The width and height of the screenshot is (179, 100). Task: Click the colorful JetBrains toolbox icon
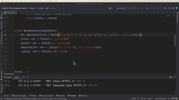177,8
